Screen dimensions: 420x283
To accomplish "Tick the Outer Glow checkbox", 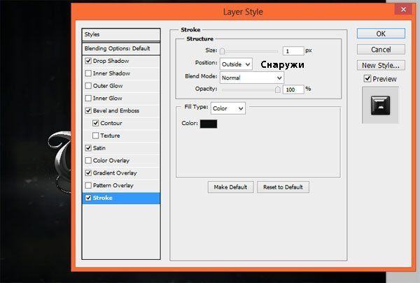I will coord(88,86).
